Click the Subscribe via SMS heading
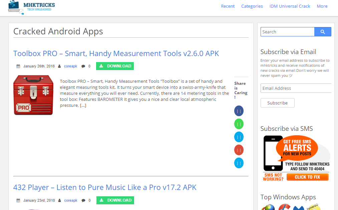Image resolution: width=338 pixels, height=210 pixels. (287, 129)
